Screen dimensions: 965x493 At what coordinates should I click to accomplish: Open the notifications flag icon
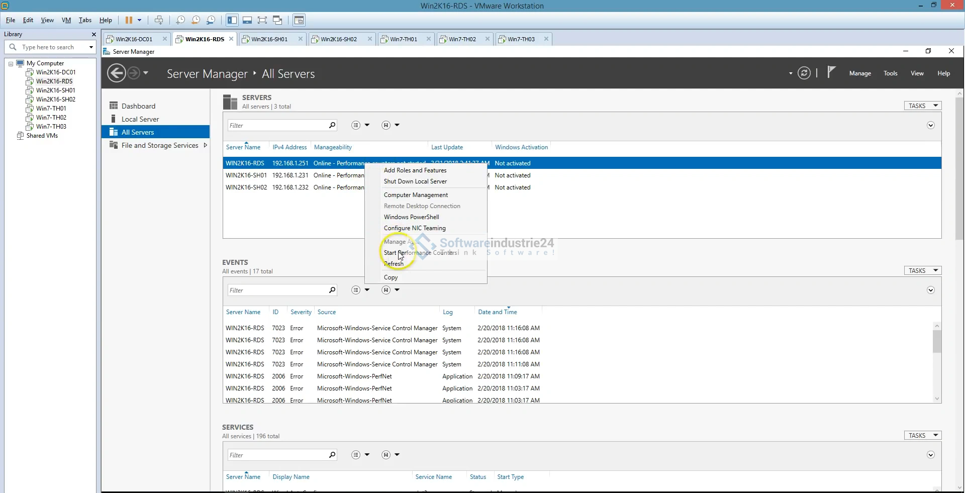click(831, 72)
